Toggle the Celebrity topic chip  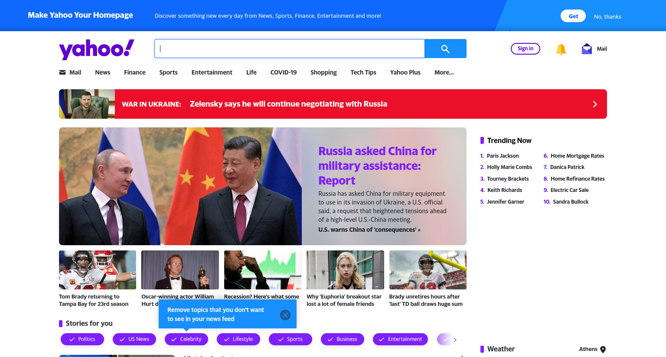click(186, 339)
